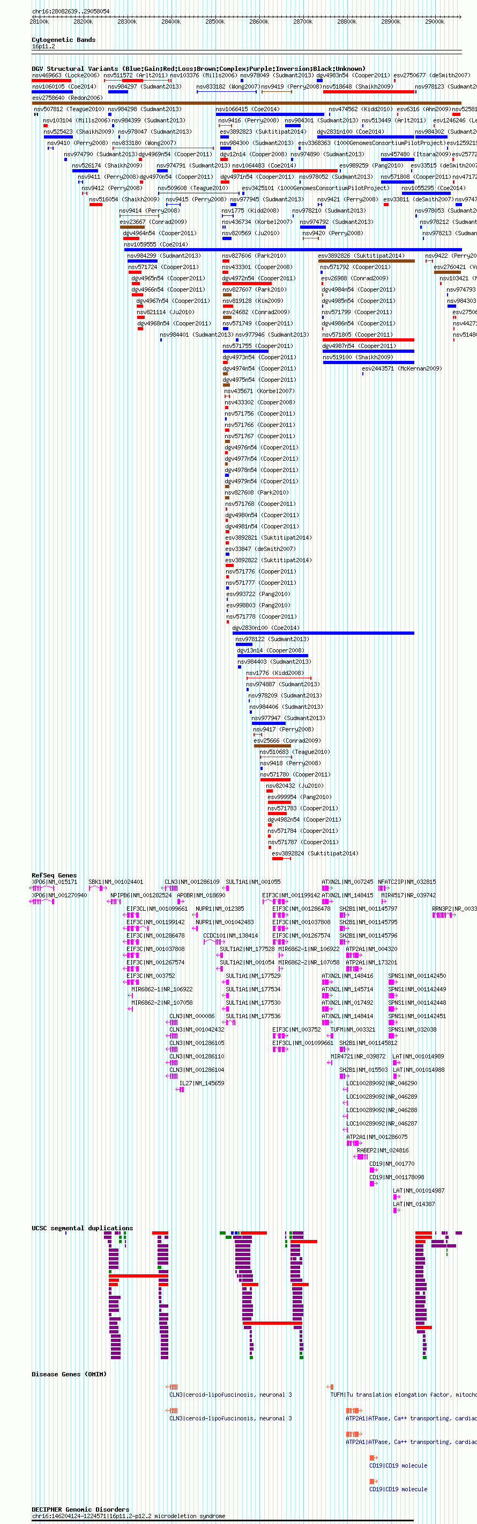Select the Cytogenetic Bands track title

tap(63, 40)
